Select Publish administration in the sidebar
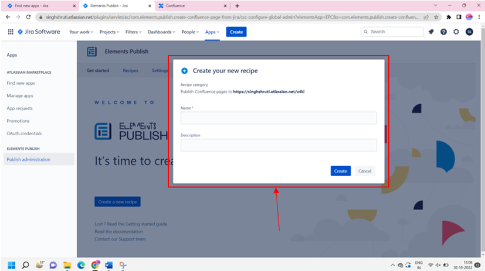This screenshot has width=485, height=271. (x=39, y=159)
